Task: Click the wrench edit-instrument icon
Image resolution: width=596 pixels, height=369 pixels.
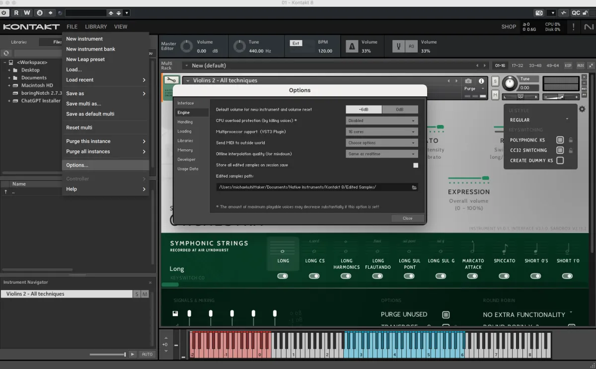Action: pyautogui.click(x=171, y=80)
